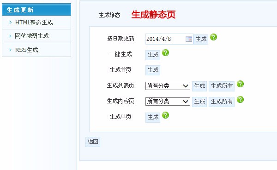
Task: Click 生成所有 button for 生成内容页
Action: [222, 102]
